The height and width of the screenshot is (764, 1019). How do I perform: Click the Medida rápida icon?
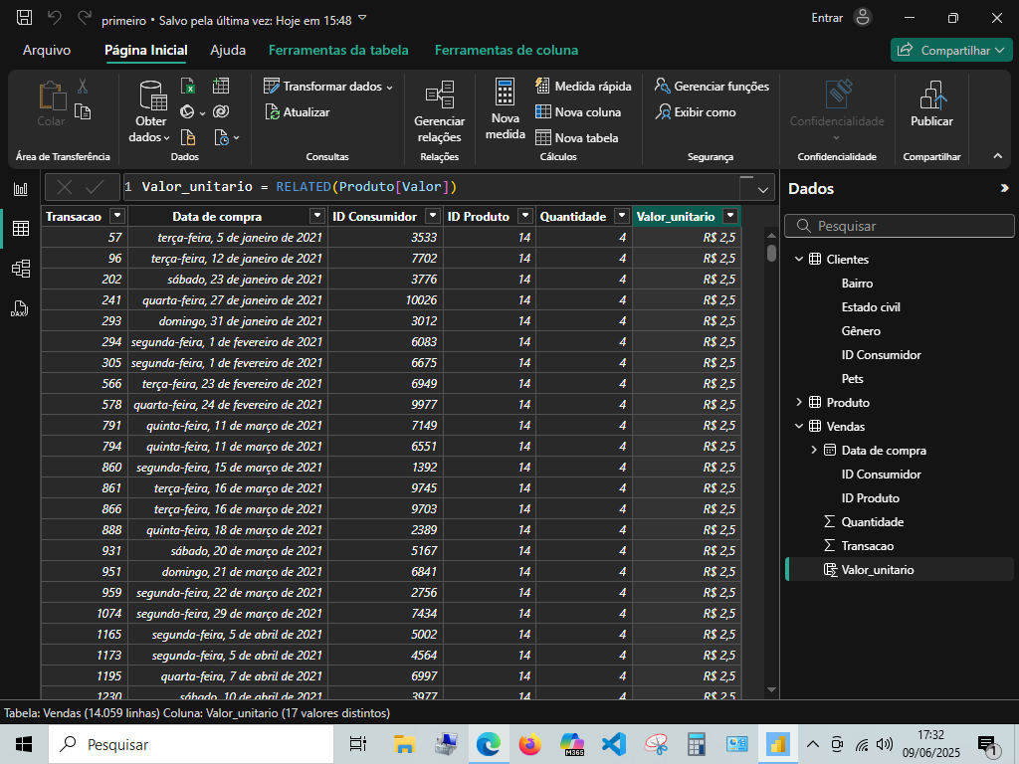tap(542, 86)
